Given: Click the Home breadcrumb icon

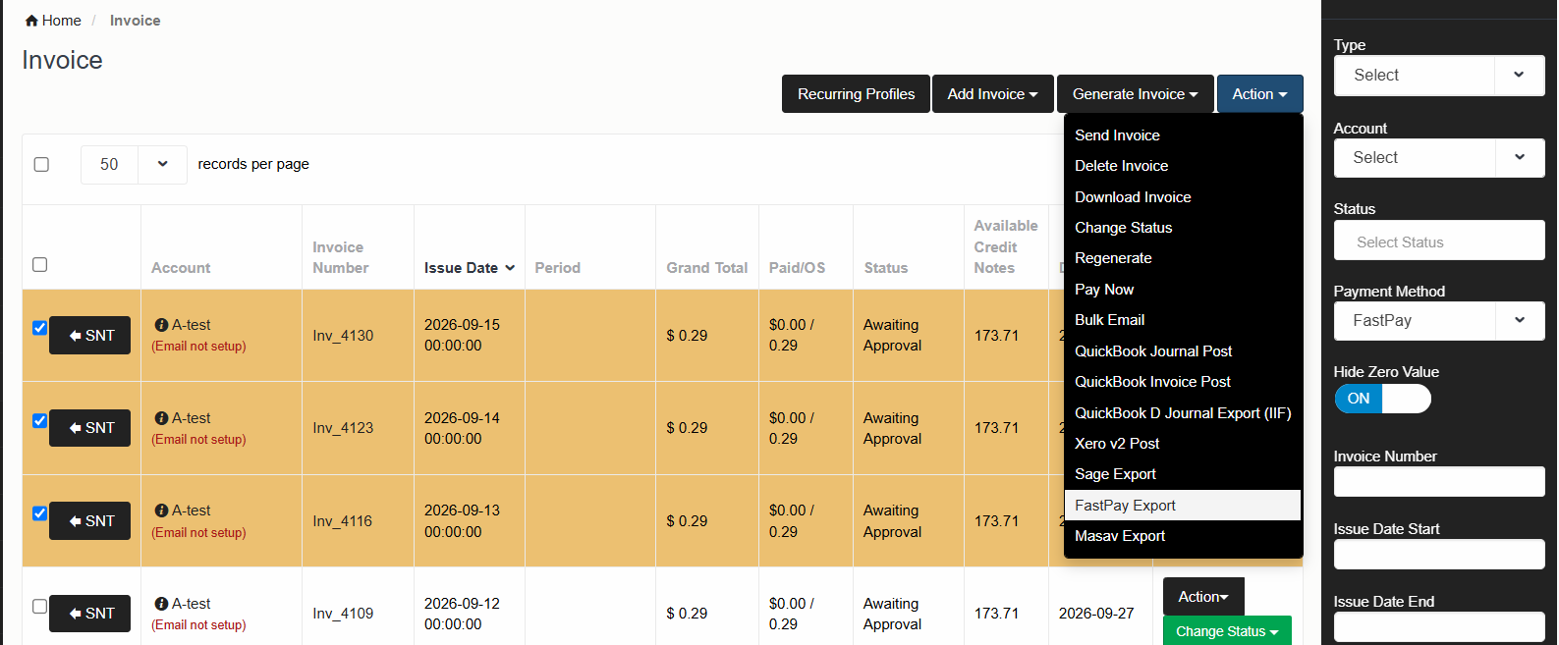Looking at the screenshot, I should point(31,21).
